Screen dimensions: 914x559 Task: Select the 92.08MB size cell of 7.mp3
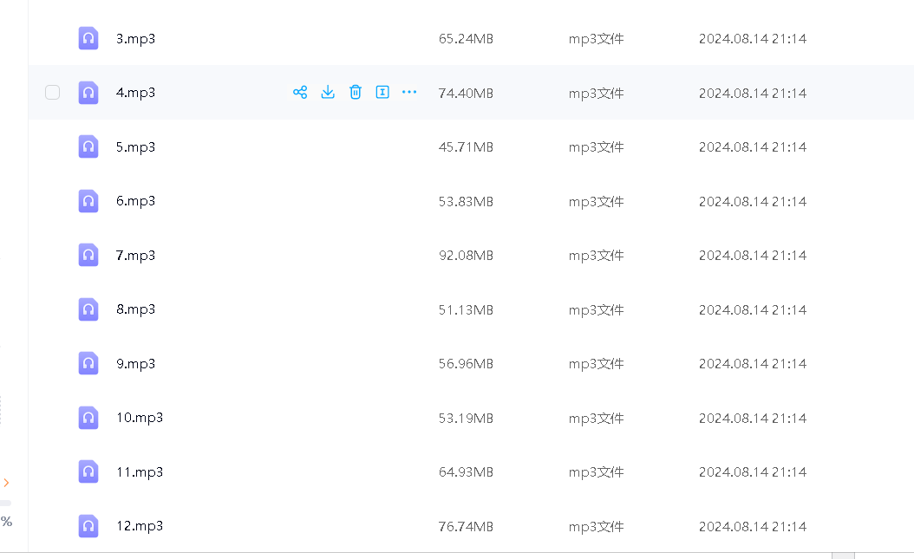pyautogui.click(x=466, y=256)
